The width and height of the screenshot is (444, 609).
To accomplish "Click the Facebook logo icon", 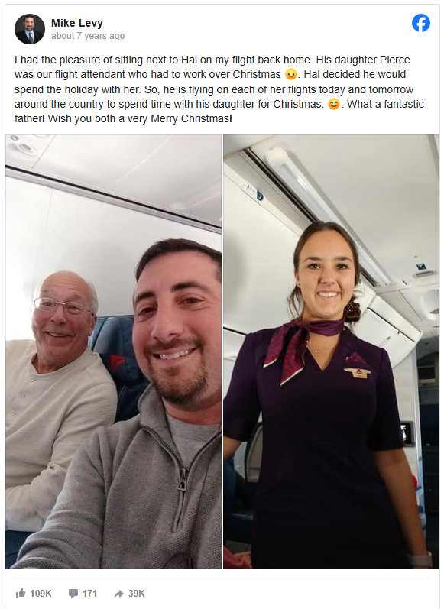I will 421,23.
